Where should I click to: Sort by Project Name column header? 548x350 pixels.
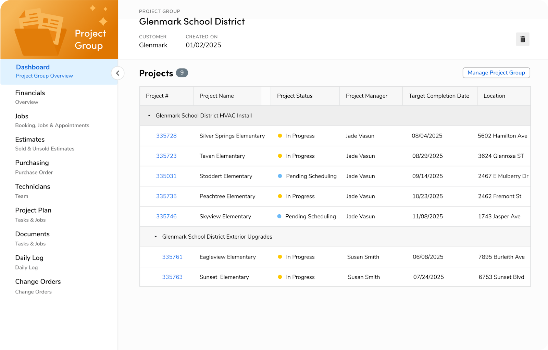pos(232,96)
